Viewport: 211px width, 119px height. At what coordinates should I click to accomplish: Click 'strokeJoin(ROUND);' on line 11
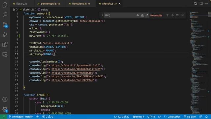(43, 51)
